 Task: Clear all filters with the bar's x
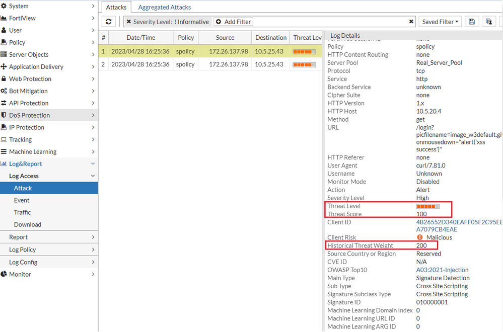411,22
